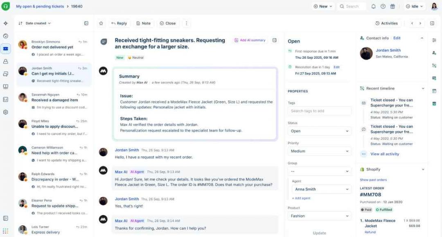Open the Activities panel
Viewport: 442px width, 237px height.
click(386, 23)
